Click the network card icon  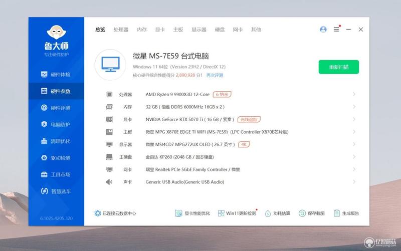109,169
